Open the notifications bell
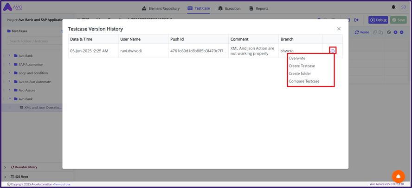Image resolution: width=412 pixels, height=188 pixels. 393,7
